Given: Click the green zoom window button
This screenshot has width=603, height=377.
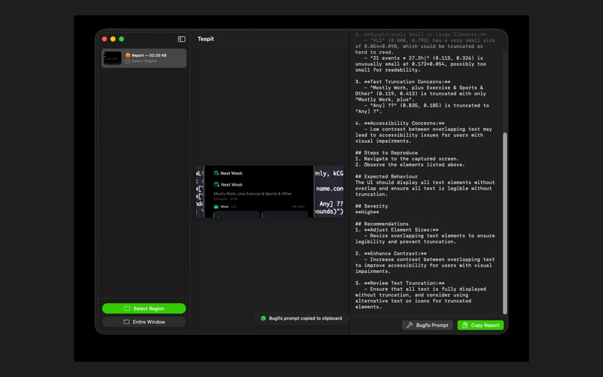Looking at the screenshot, I should click(x=121, y=39).
